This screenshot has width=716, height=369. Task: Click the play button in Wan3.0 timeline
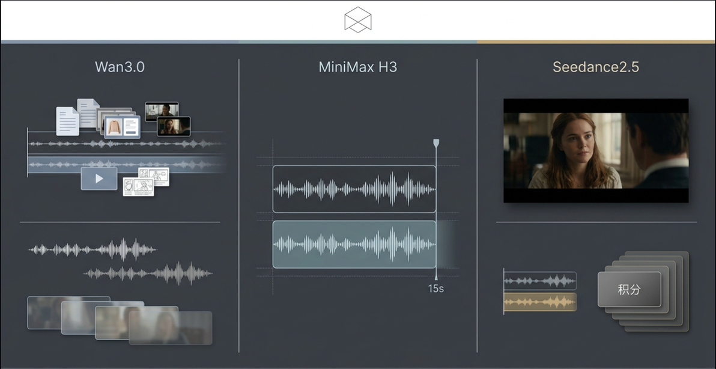point(99,178)
